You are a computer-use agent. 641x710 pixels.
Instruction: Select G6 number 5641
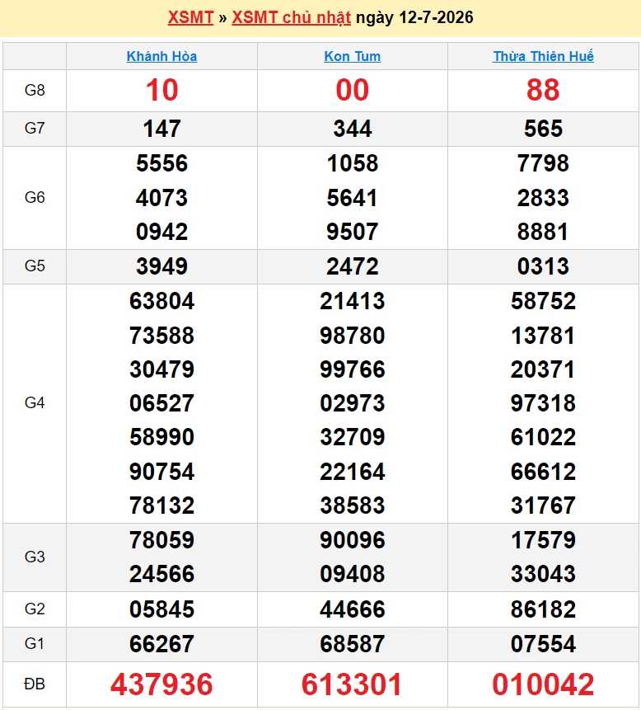pyautogui.click(x=353, y=198)
